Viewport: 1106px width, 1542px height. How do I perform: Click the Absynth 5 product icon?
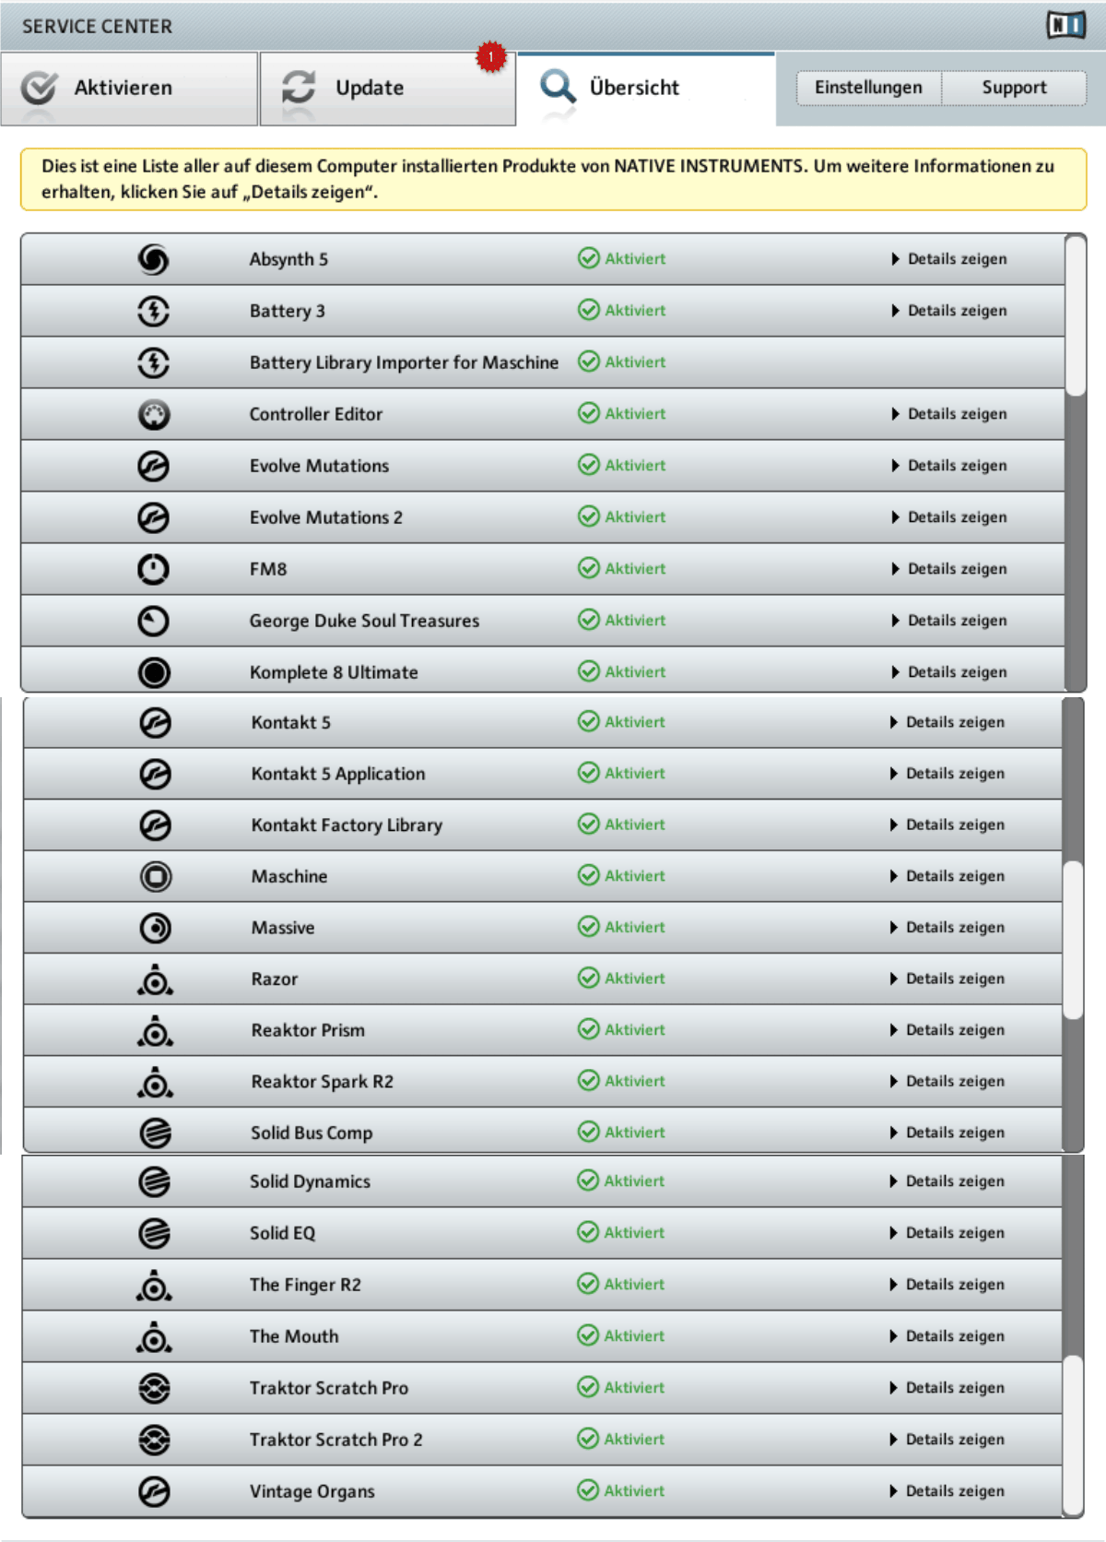click(x=153, y=259)
